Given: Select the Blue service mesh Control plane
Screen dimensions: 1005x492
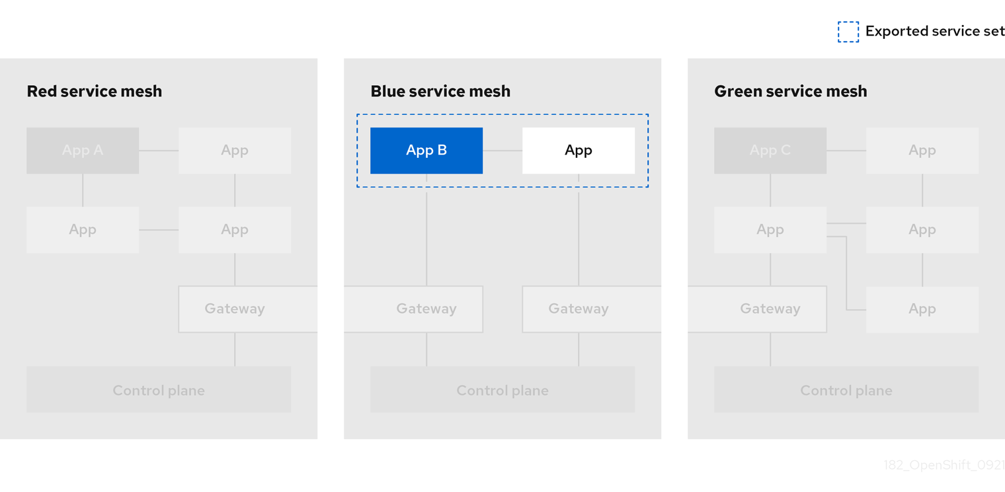Looking at the screenshot, I should click(x=502, y=390).
